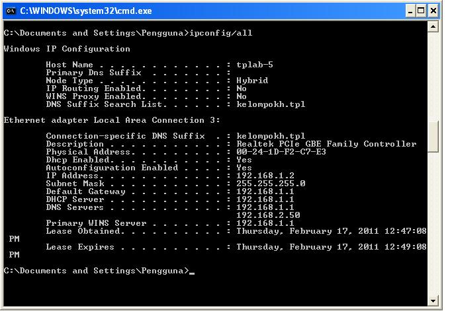Click the WINS Proxy Enabled No value
Viewport: 450px width, 311px height.
(x=242, y=96)
